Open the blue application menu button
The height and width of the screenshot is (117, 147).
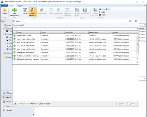click(x=4, y=5)
